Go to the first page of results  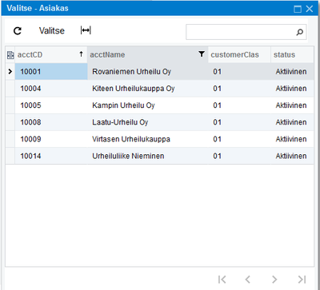point(222,280)
